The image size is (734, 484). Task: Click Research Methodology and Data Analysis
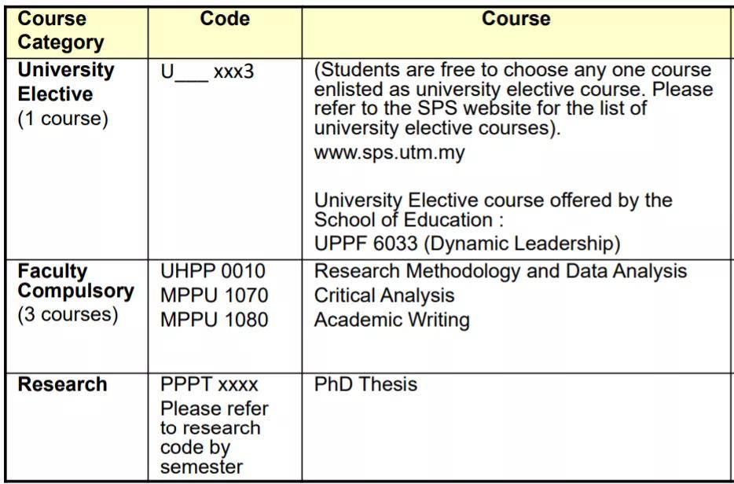pyautogui.click(x=501, y=271)
